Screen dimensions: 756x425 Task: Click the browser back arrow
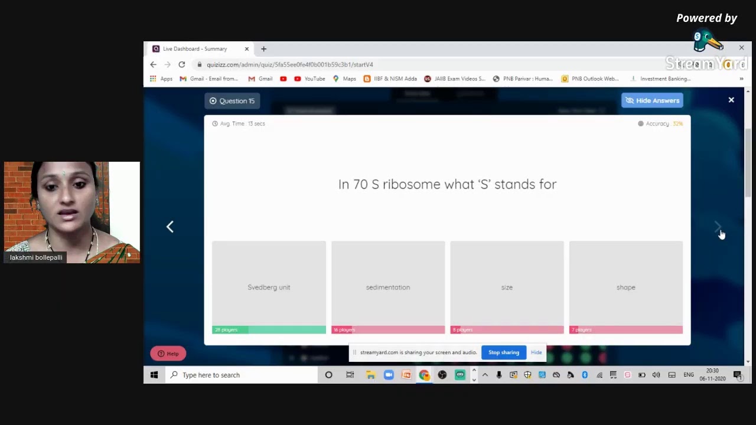point(154,64)
